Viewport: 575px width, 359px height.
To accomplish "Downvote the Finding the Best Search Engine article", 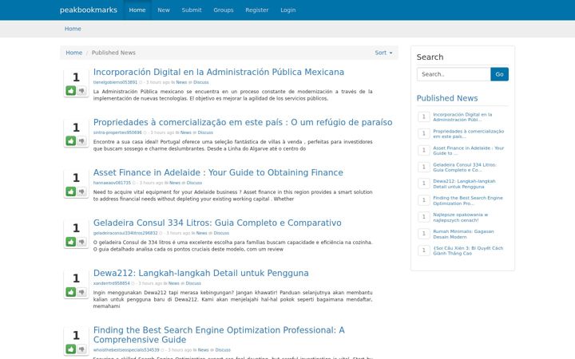I will pyautogui.click(x=81, y=349).
